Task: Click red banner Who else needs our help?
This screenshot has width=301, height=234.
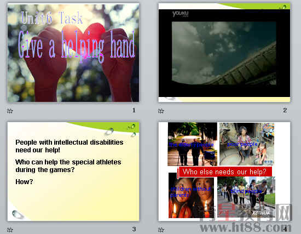Action: pyautogui.click(x=224, y=172)
